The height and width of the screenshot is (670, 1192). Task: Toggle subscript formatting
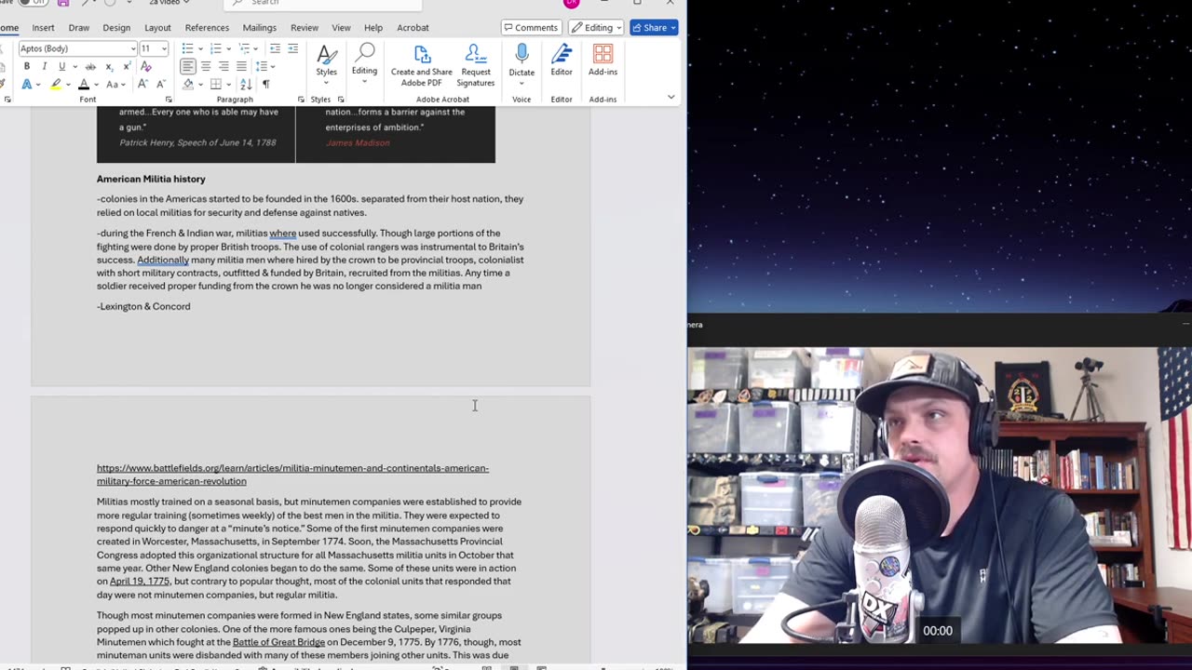pyautogui.click(x=108, y=67)
